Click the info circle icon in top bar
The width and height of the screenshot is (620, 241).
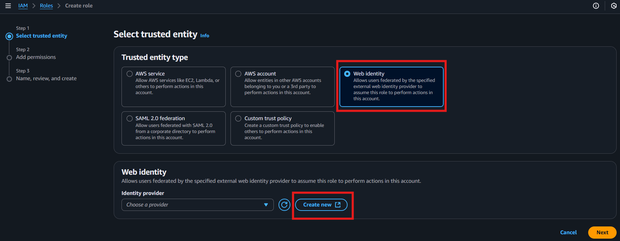[x=596, y=6]
